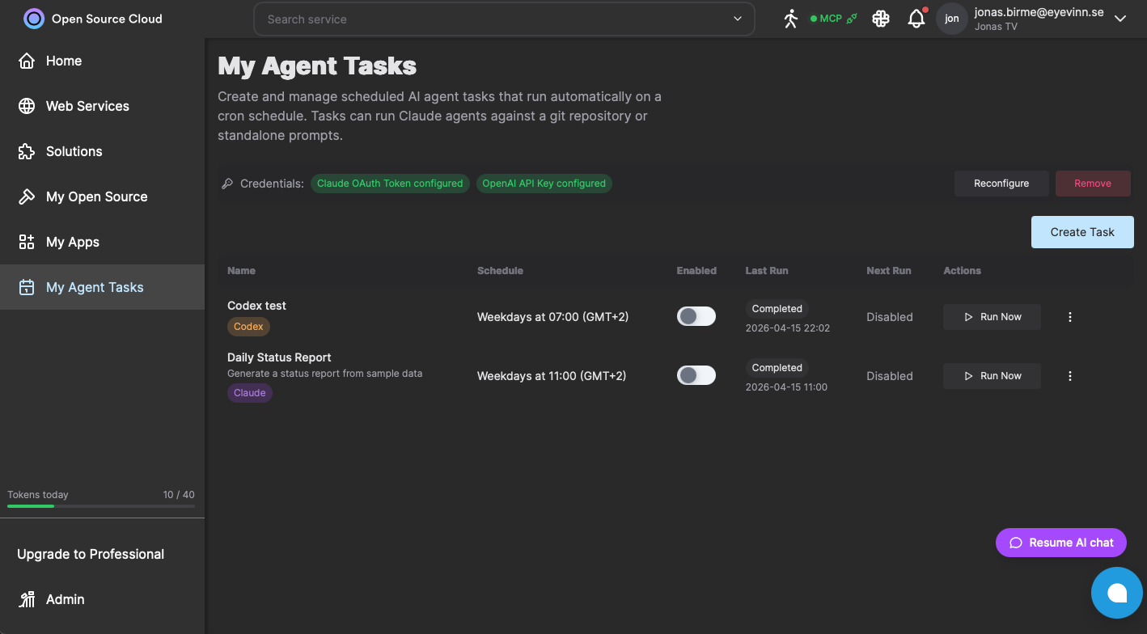Expand the search service dropdown
Screen dimensions: 1147x634
(x=736, y=18)
